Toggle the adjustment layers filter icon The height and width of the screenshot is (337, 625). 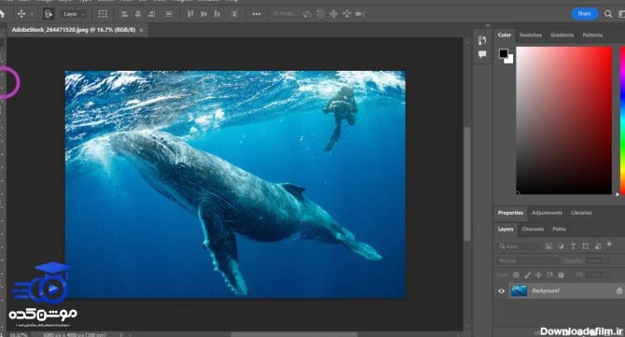pos(561,246)
